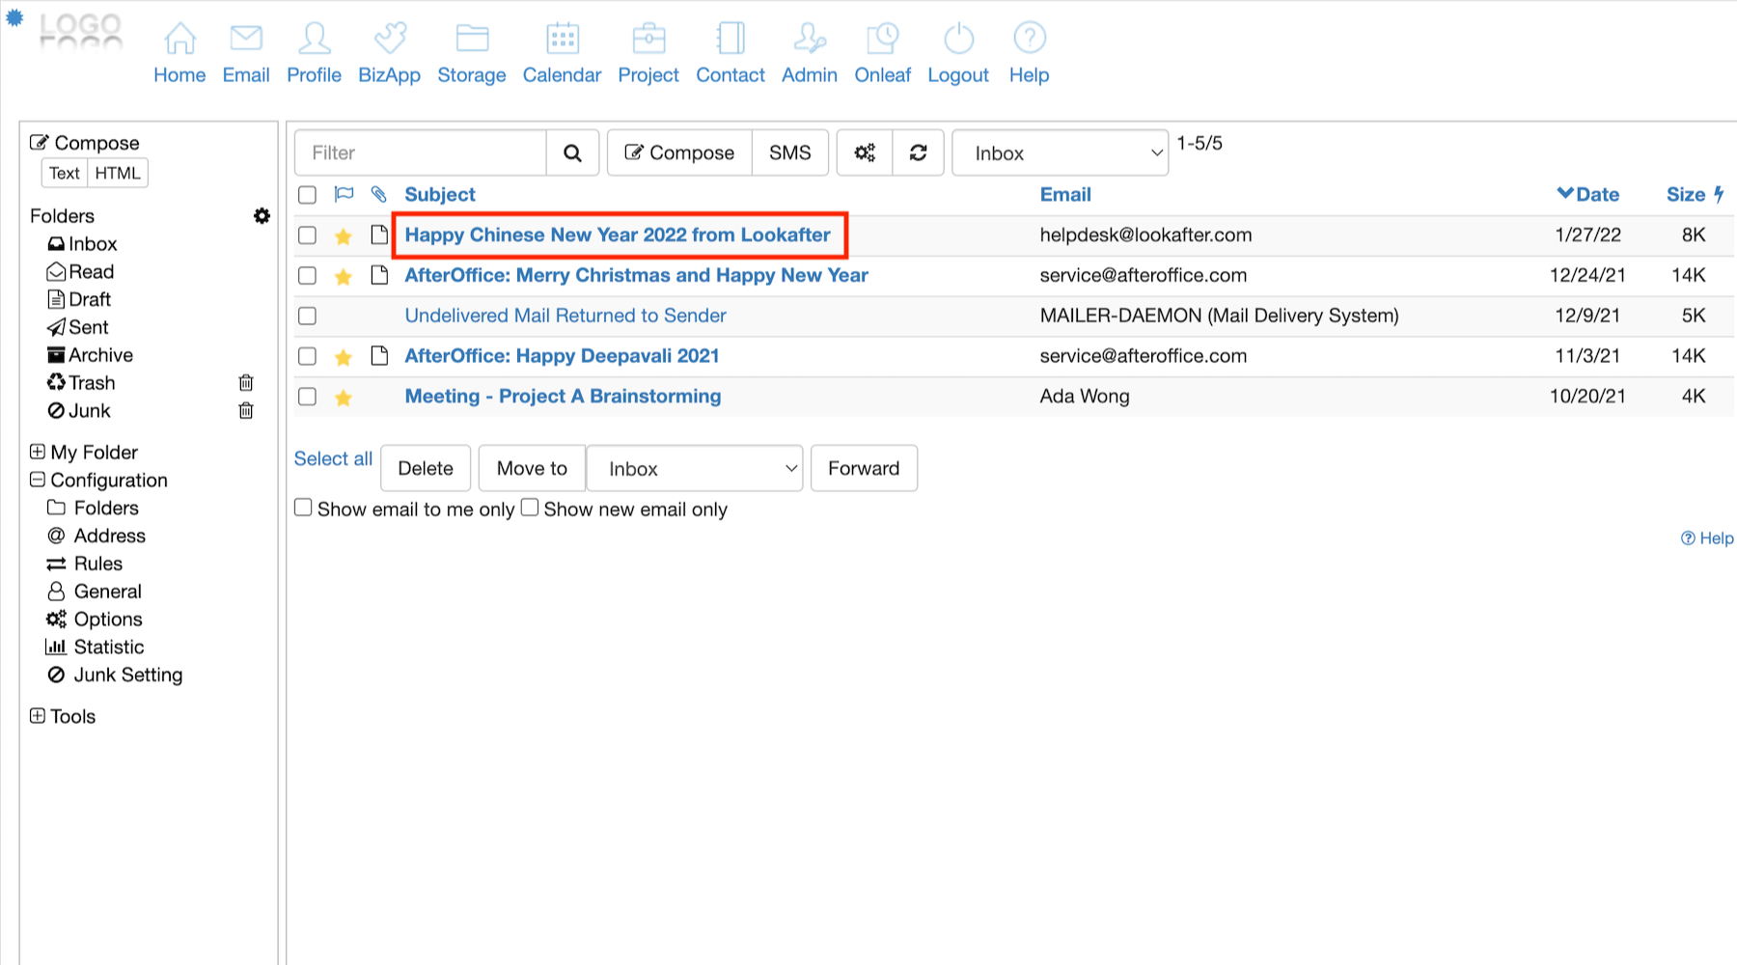
Task: Open the Storage icon in top navigation
Action: point(471,40)
